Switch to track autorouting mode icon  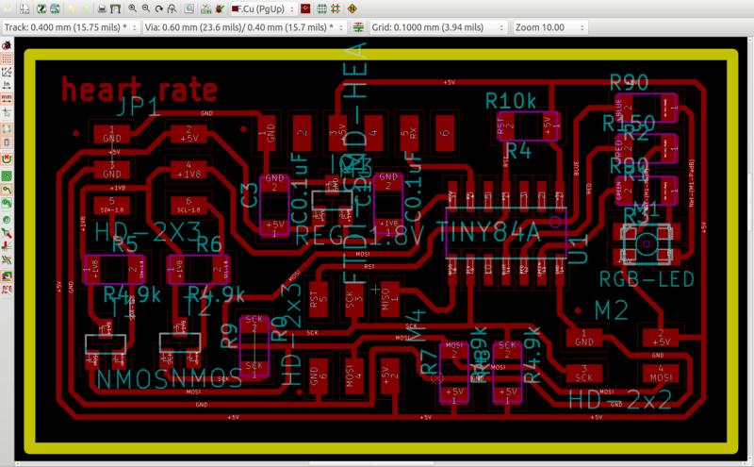336,8
